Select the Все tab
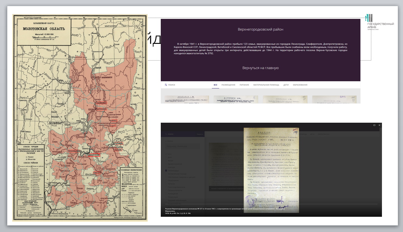The height and width of the screenshot is (232, 403). click(x=215, y=85)
